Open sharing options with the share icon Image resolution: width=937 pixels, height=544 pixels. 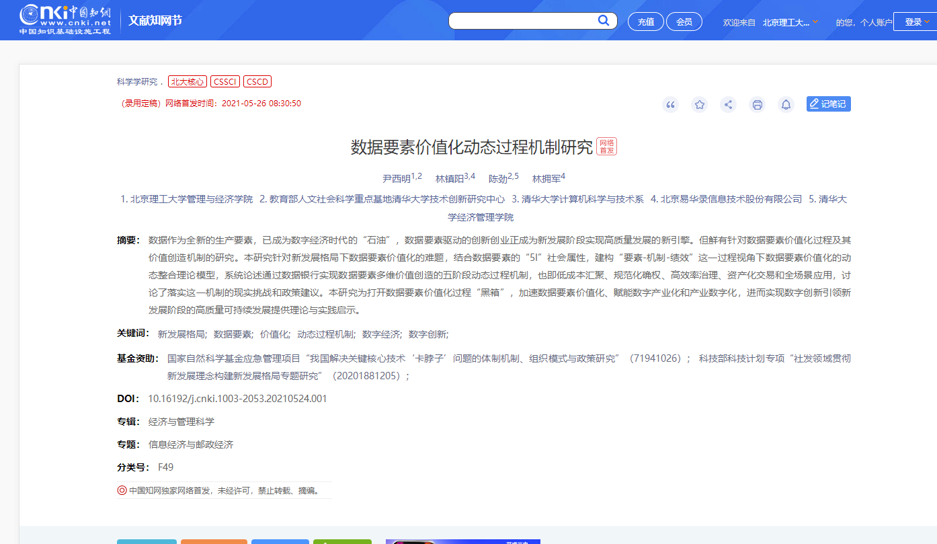coord(728,104)
